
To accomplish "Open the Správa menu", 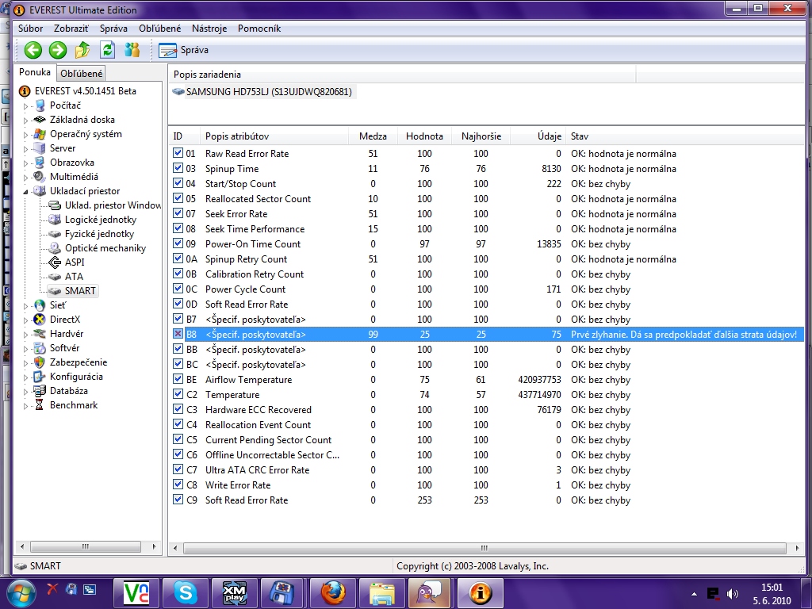I will click(x=113, y=29).
